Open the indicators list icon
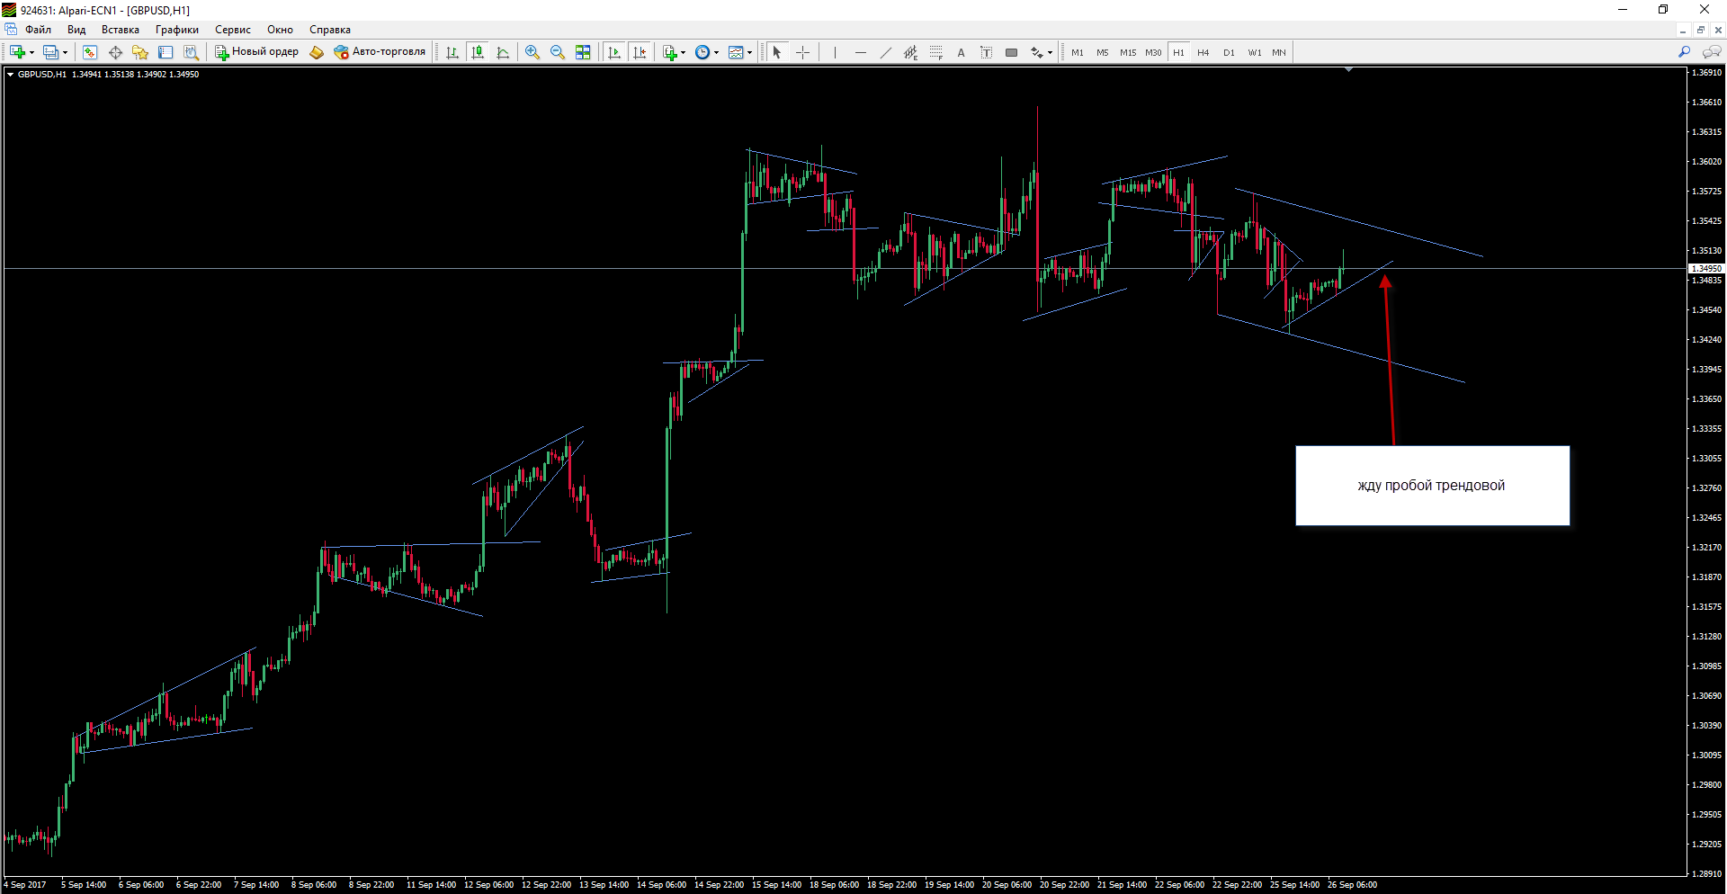Screen dimensions: 1727x894 coord(670,52)
